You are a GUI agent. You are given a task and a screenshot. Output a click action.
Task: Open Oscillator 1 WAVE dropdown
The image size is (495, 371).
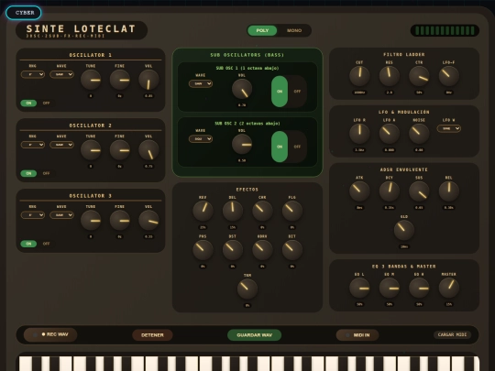pos(61,74)
